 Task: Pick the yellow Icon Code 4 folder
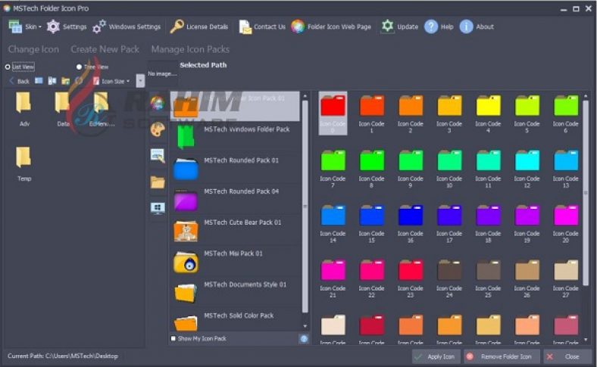tap(488, 111)
